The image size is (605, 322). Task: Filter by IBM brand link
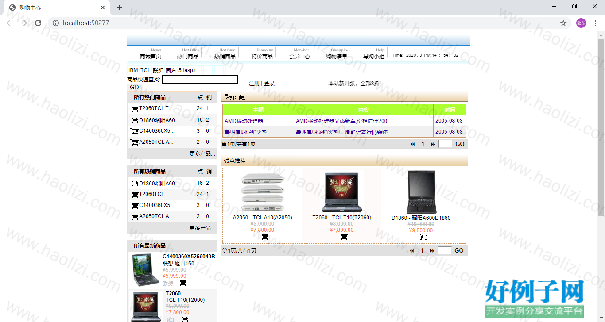tap(133, 70)
